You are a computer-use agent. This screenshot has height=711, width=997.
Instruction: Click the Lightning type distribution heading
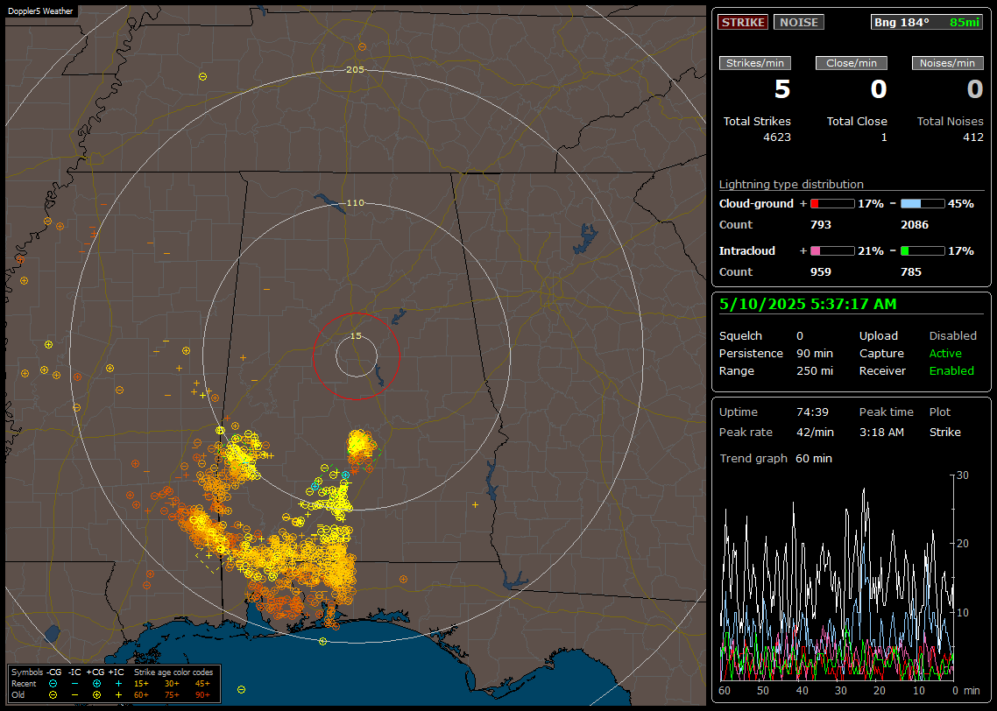pos(791,184)
